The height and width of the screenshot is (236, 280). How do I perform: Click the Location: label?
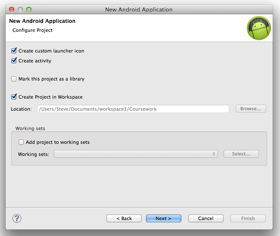(21, 109)
